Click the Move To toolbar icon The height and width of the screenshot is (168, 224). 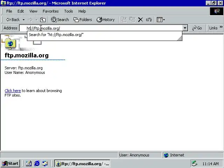[124, 20]
